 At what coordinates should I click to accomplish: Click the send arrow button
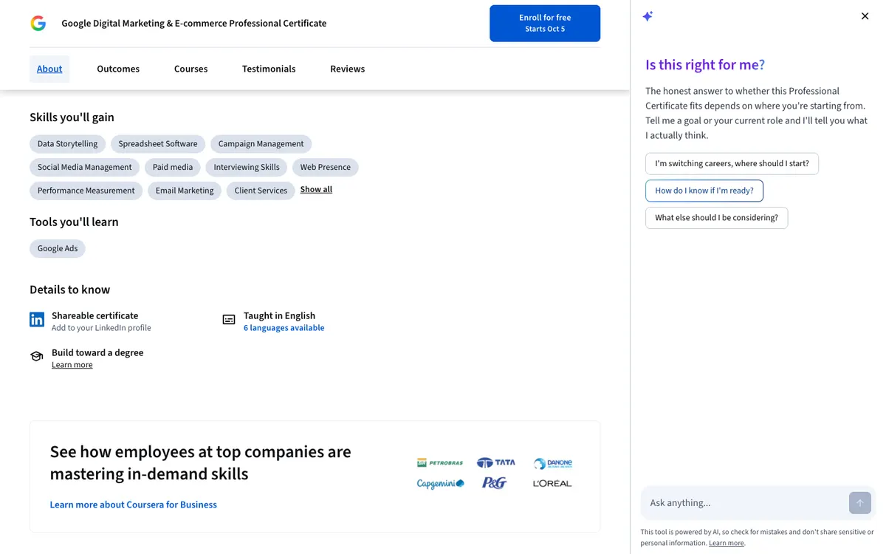click(x=859, y=503)
